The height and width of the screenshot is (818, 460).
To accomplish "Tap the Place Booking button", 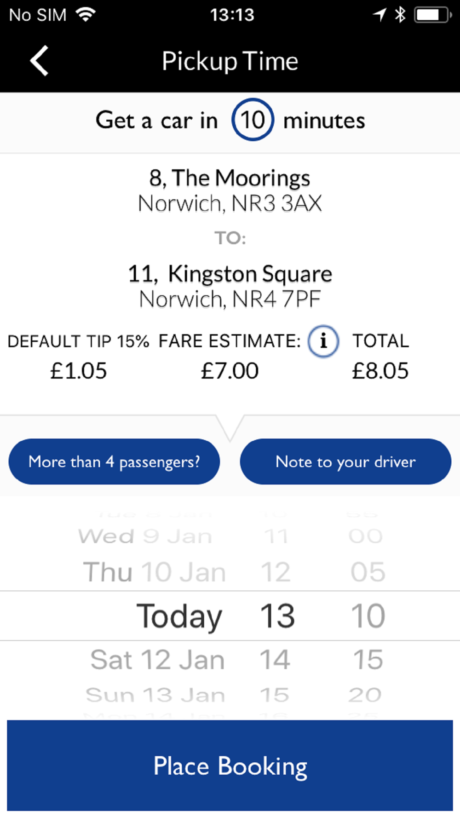I will 230,766.
